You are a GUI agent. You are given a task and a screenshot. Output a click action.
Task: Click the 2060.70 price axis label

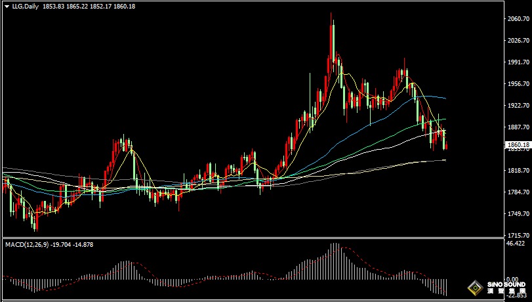(520, 18)
